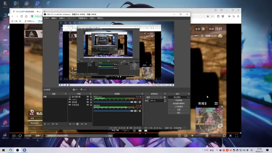Screen dimensions: 272x153
Task: Adjust the 麦克风/Aux volume slider
Action: click(113, 102)
